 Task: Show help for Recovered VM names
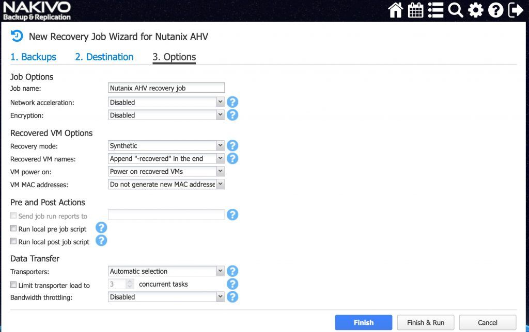click(x=232, y=158)
